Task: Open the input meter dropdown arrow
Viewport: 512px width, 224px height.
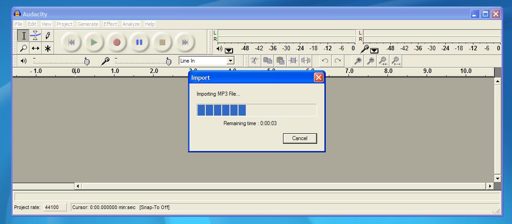Action: [x=374, y=50]
